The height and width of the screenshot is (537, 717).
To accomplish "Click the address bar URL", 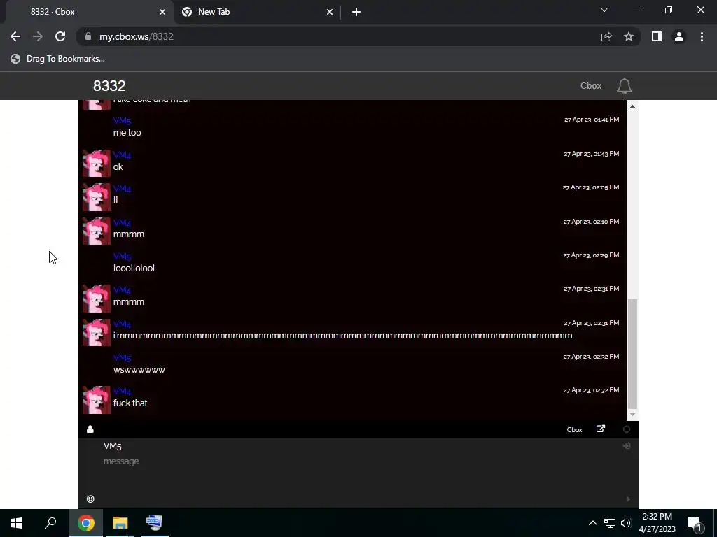I will pyautogui.click(x=137, y=36).
